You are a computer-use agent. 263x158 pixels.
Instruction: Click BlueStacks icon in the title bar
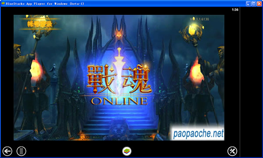pos(3,3)
